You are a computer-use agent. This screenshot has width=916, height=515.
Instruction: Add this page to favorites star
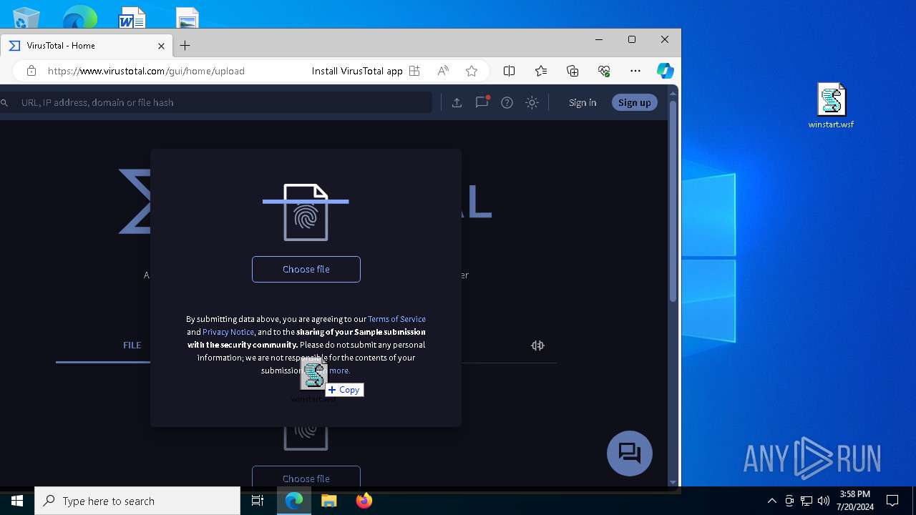[x=471, y=71]
